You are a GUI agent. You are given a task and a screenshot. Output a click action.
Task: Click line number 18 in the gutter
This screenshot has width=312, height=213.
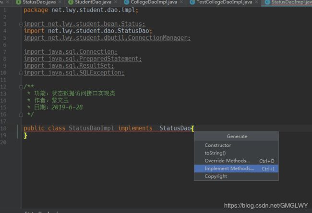click(3, 128)
